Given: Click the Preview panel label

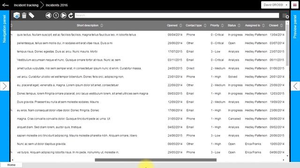Looking at the screenshot, I should click(x=295, y=27).
